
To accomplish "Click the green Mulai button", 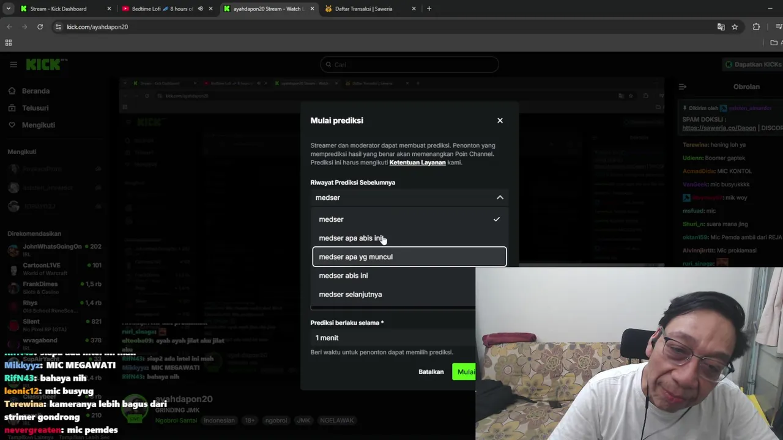I will pos(464,372).
